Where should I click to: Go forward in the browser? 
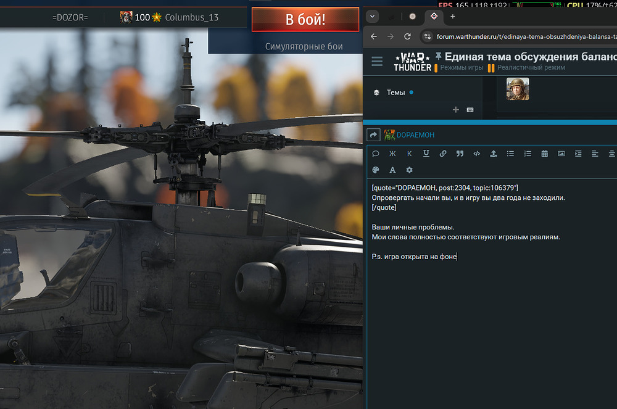391,36
